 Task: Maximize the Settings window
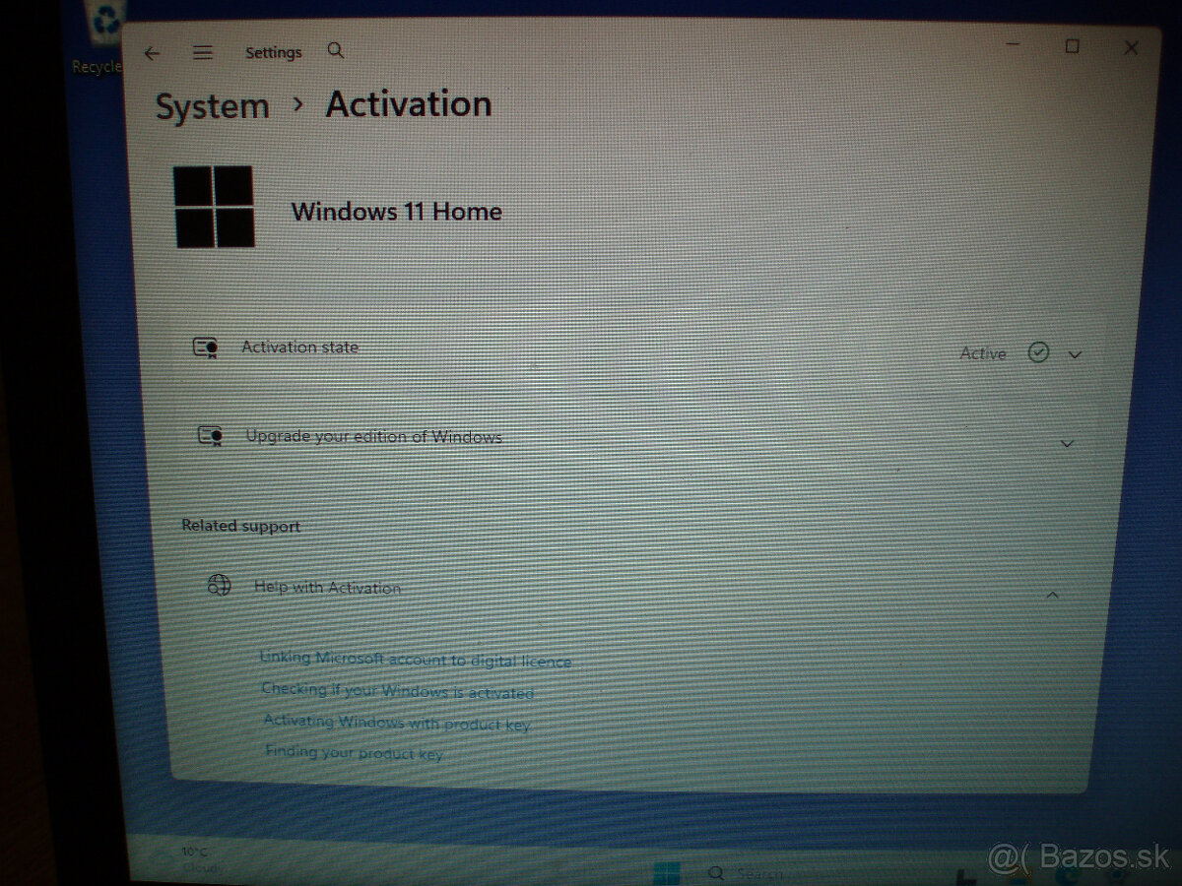coord(1073,46)
